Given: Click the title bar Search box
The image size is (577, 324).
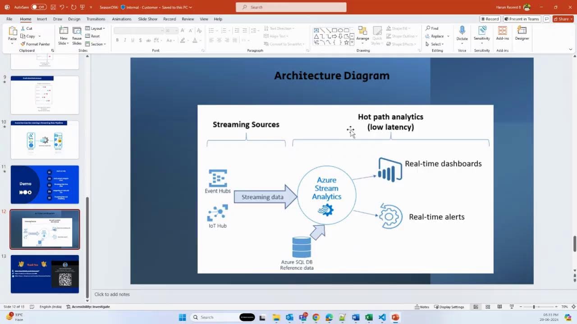Looking at the screenshot, I should (291, 7).
